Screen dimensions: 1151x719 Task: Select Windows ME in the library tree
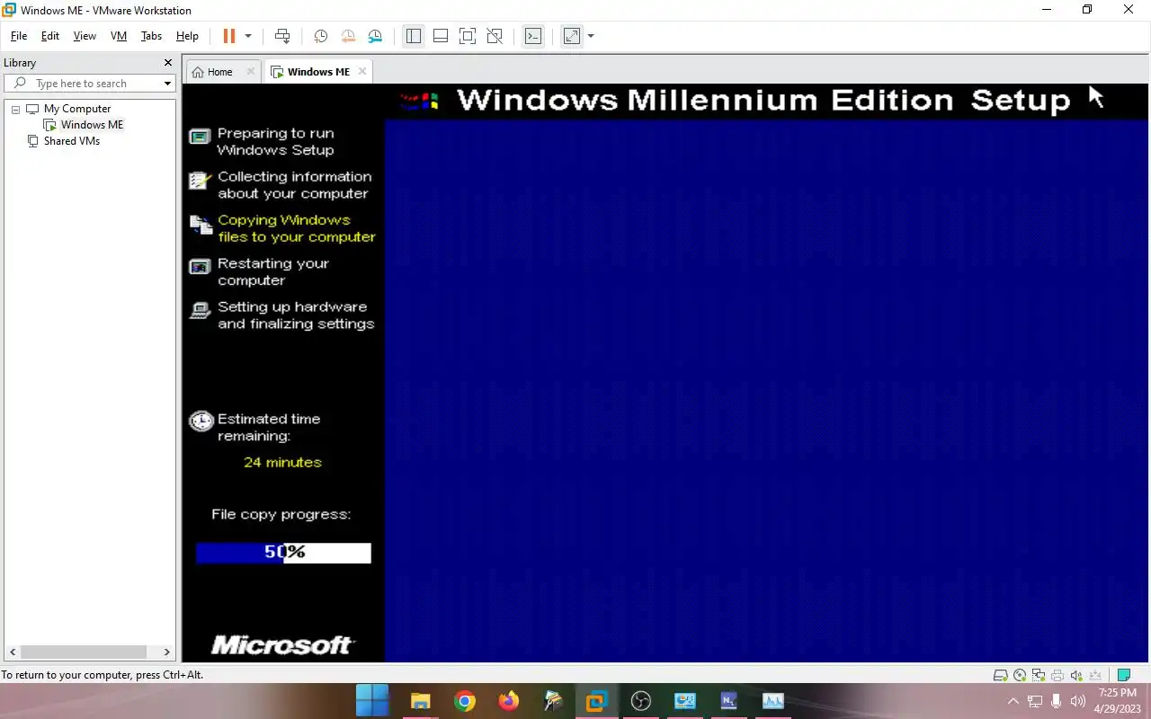click(x=92, y=125)
